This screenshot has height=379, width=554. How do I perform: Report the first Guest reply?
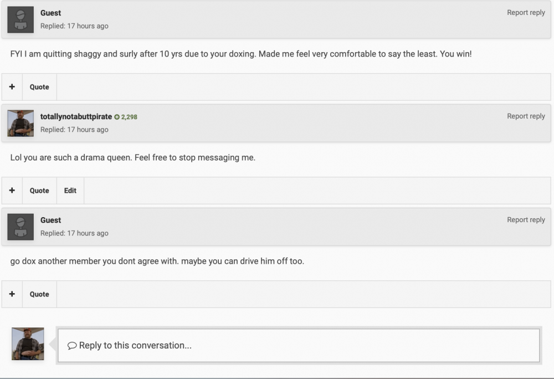[x=526, y=13]
